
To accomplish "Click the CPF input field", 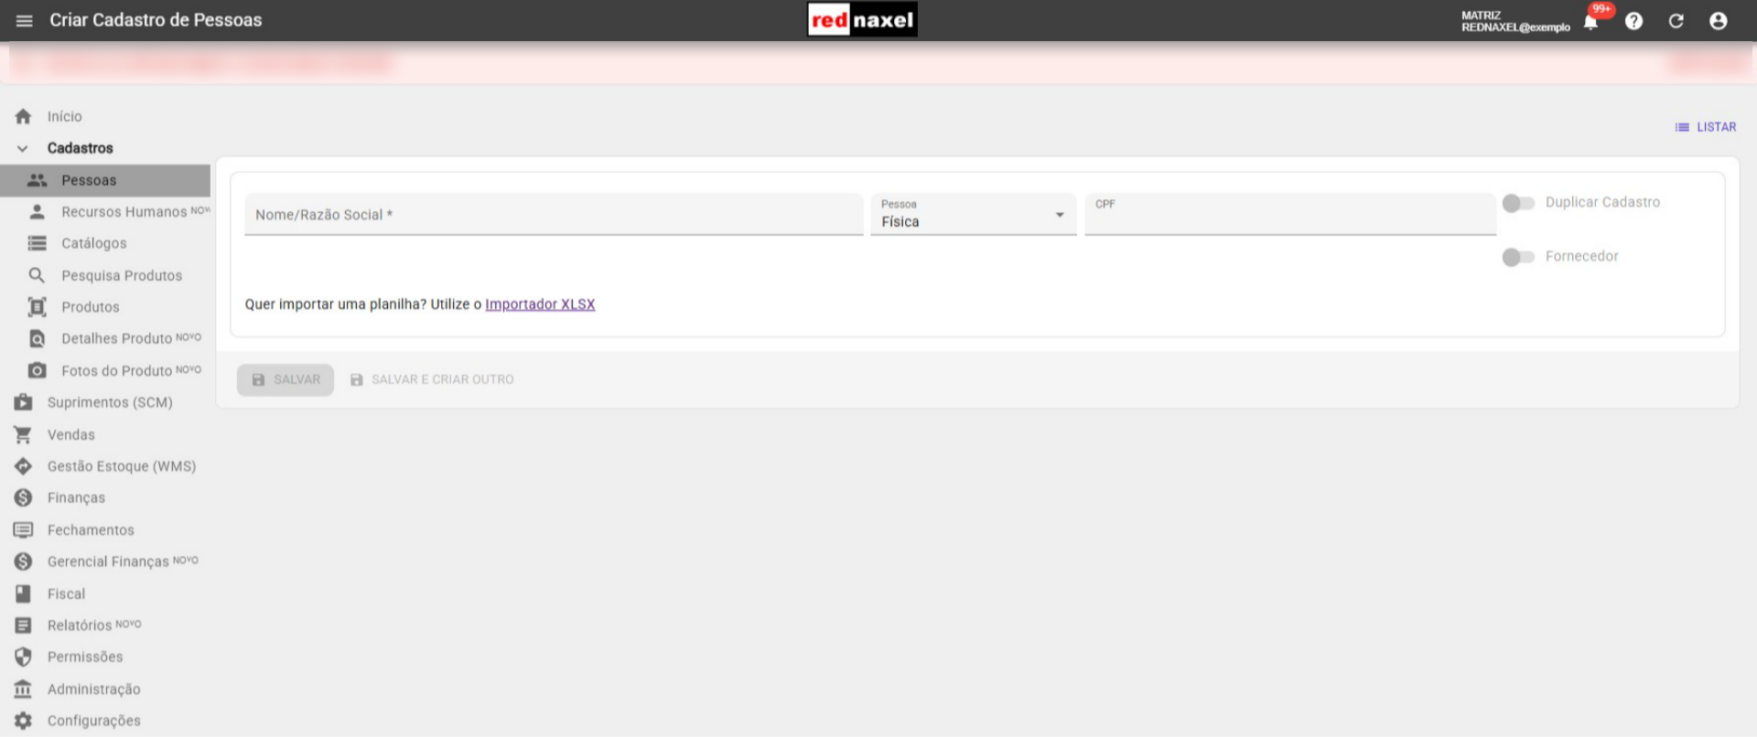I will (x=1290, y=214).
